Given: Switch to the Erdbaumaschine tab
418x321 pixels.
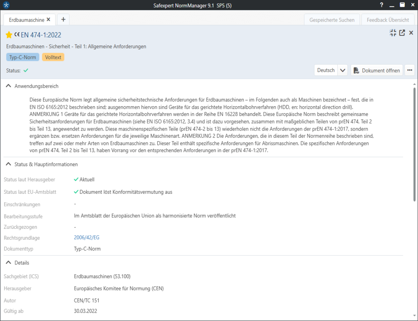Looking at the screenshot, I should 26,20.
